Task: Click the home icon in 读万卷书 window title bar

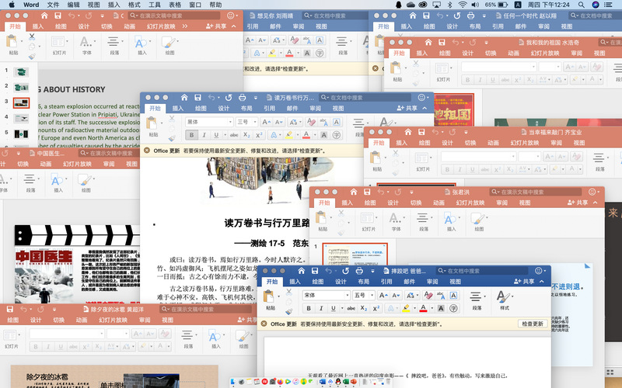Action: (185, 98)
